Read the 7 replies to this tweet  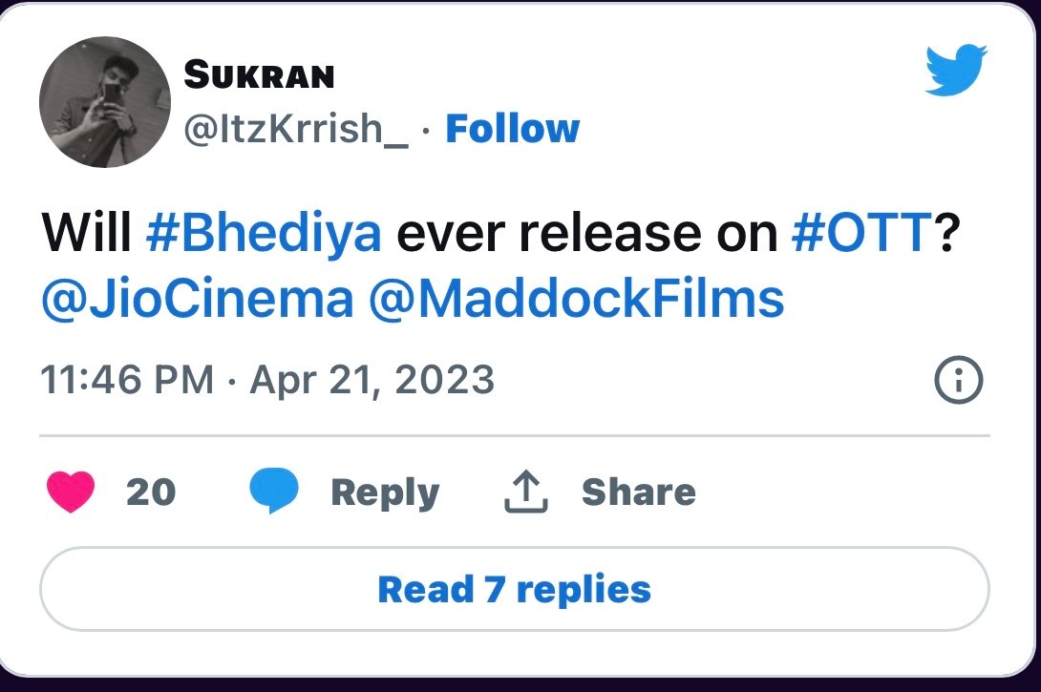pyautogui.click(x=513, y=589)
